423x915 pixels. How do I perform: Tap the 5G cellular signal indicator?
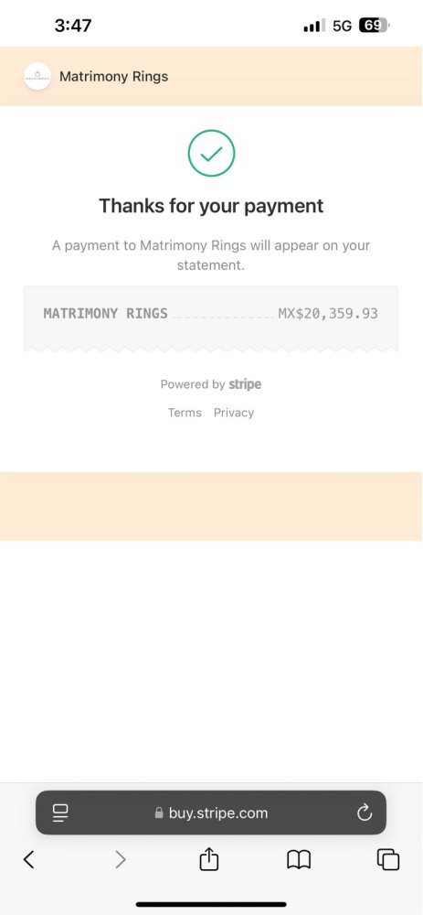tap(342, 26)
